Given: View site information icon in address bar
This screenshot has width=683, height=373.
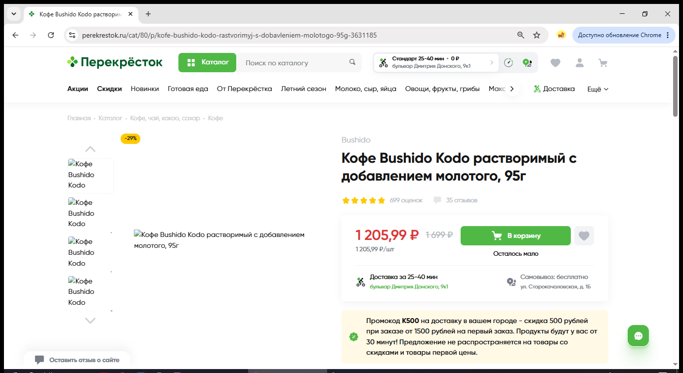Looking at the screenshot, I should [x=72, y=35].
